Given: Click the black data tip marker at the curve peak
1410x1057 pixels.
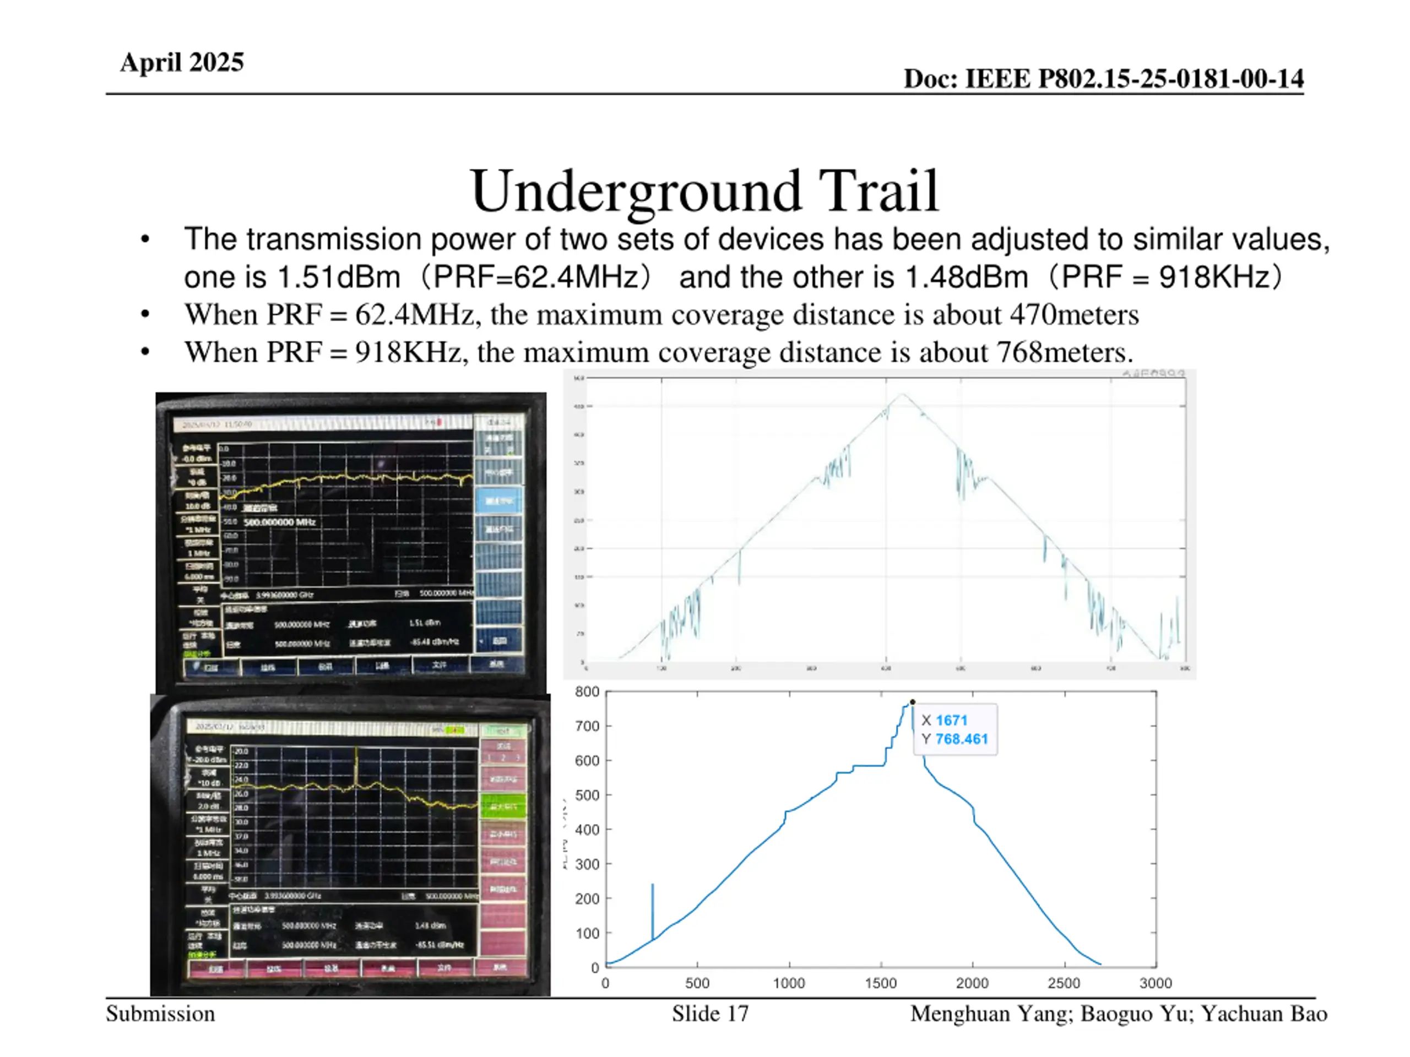Looking at the screenshot, I should coord(912,702).
